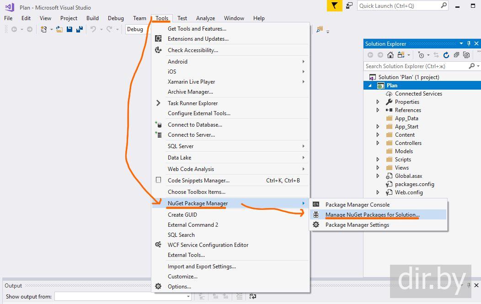Select packages.config in Solution Explorer
481x304 pixels.
point(414,184)
